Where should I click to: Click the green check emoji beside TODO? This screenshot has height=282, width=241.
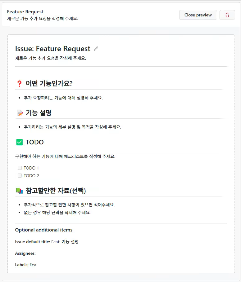click(19, 142)
